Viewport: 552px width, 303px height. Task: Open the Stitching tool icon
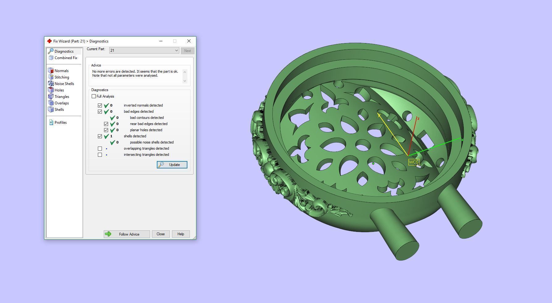[x=51, y=77]
